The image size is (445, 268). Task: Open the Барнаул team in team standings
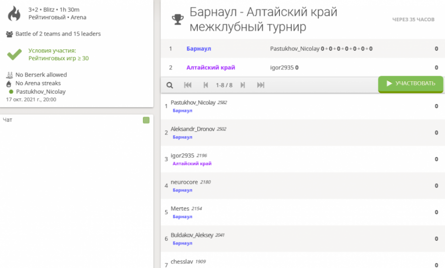199,49
